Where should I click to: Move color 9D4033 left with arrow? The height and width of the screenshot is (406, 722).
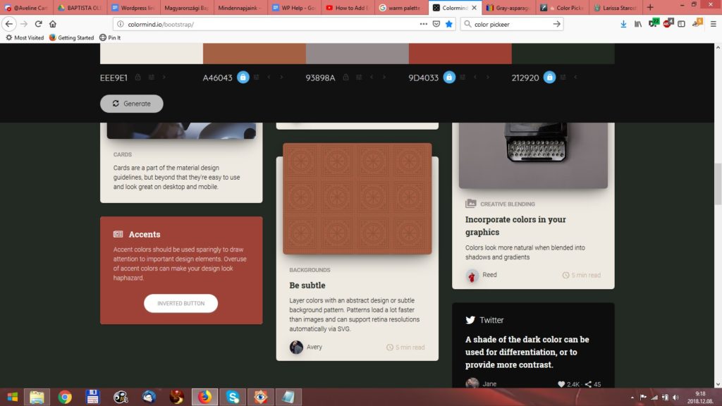[475, 78]
